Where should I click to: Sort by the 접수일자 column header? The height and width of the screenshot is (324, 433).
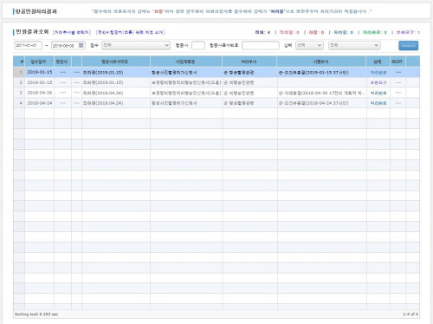coord(40,62)
